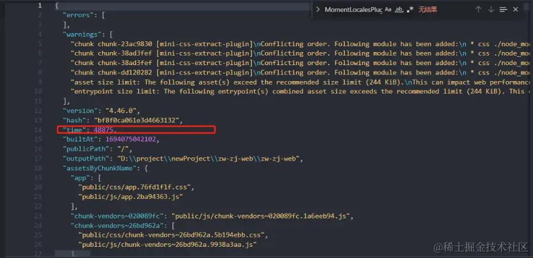This screenshot has width=533, height=258.
Task: Close the find widget
Action: 515,9
